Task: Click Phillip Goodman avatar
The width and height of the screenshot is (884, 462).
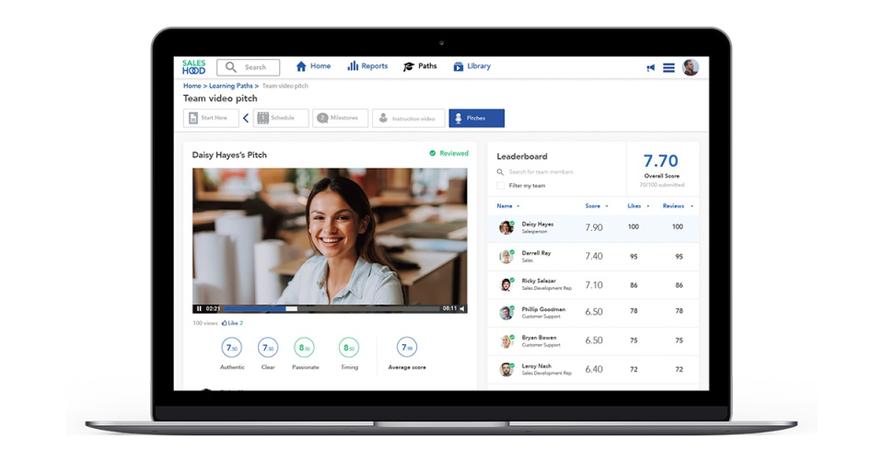Action: click(x=506, y=313)
